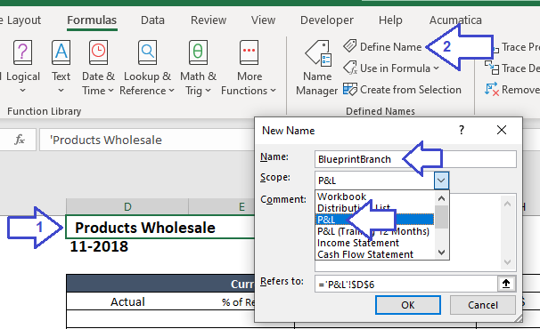The image size is (540, 329).
Task: Open the More Functions library
Action: coord(249,67)
